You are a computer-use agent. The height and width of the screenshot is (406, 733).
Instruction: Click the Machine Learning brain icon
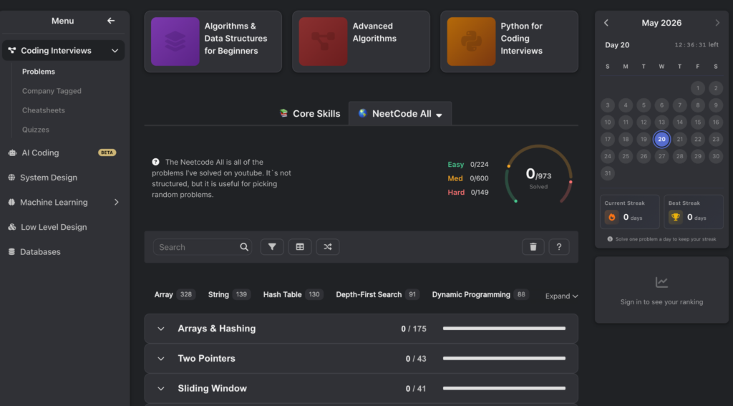pos(11,203)
